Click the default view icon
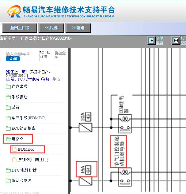The width and height of the screenshot is (186, 194). tap(176, 41)
